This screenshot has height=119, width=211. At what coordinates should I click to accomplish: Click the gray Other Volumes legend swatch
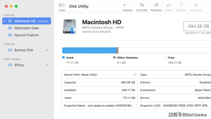point(114,57)
